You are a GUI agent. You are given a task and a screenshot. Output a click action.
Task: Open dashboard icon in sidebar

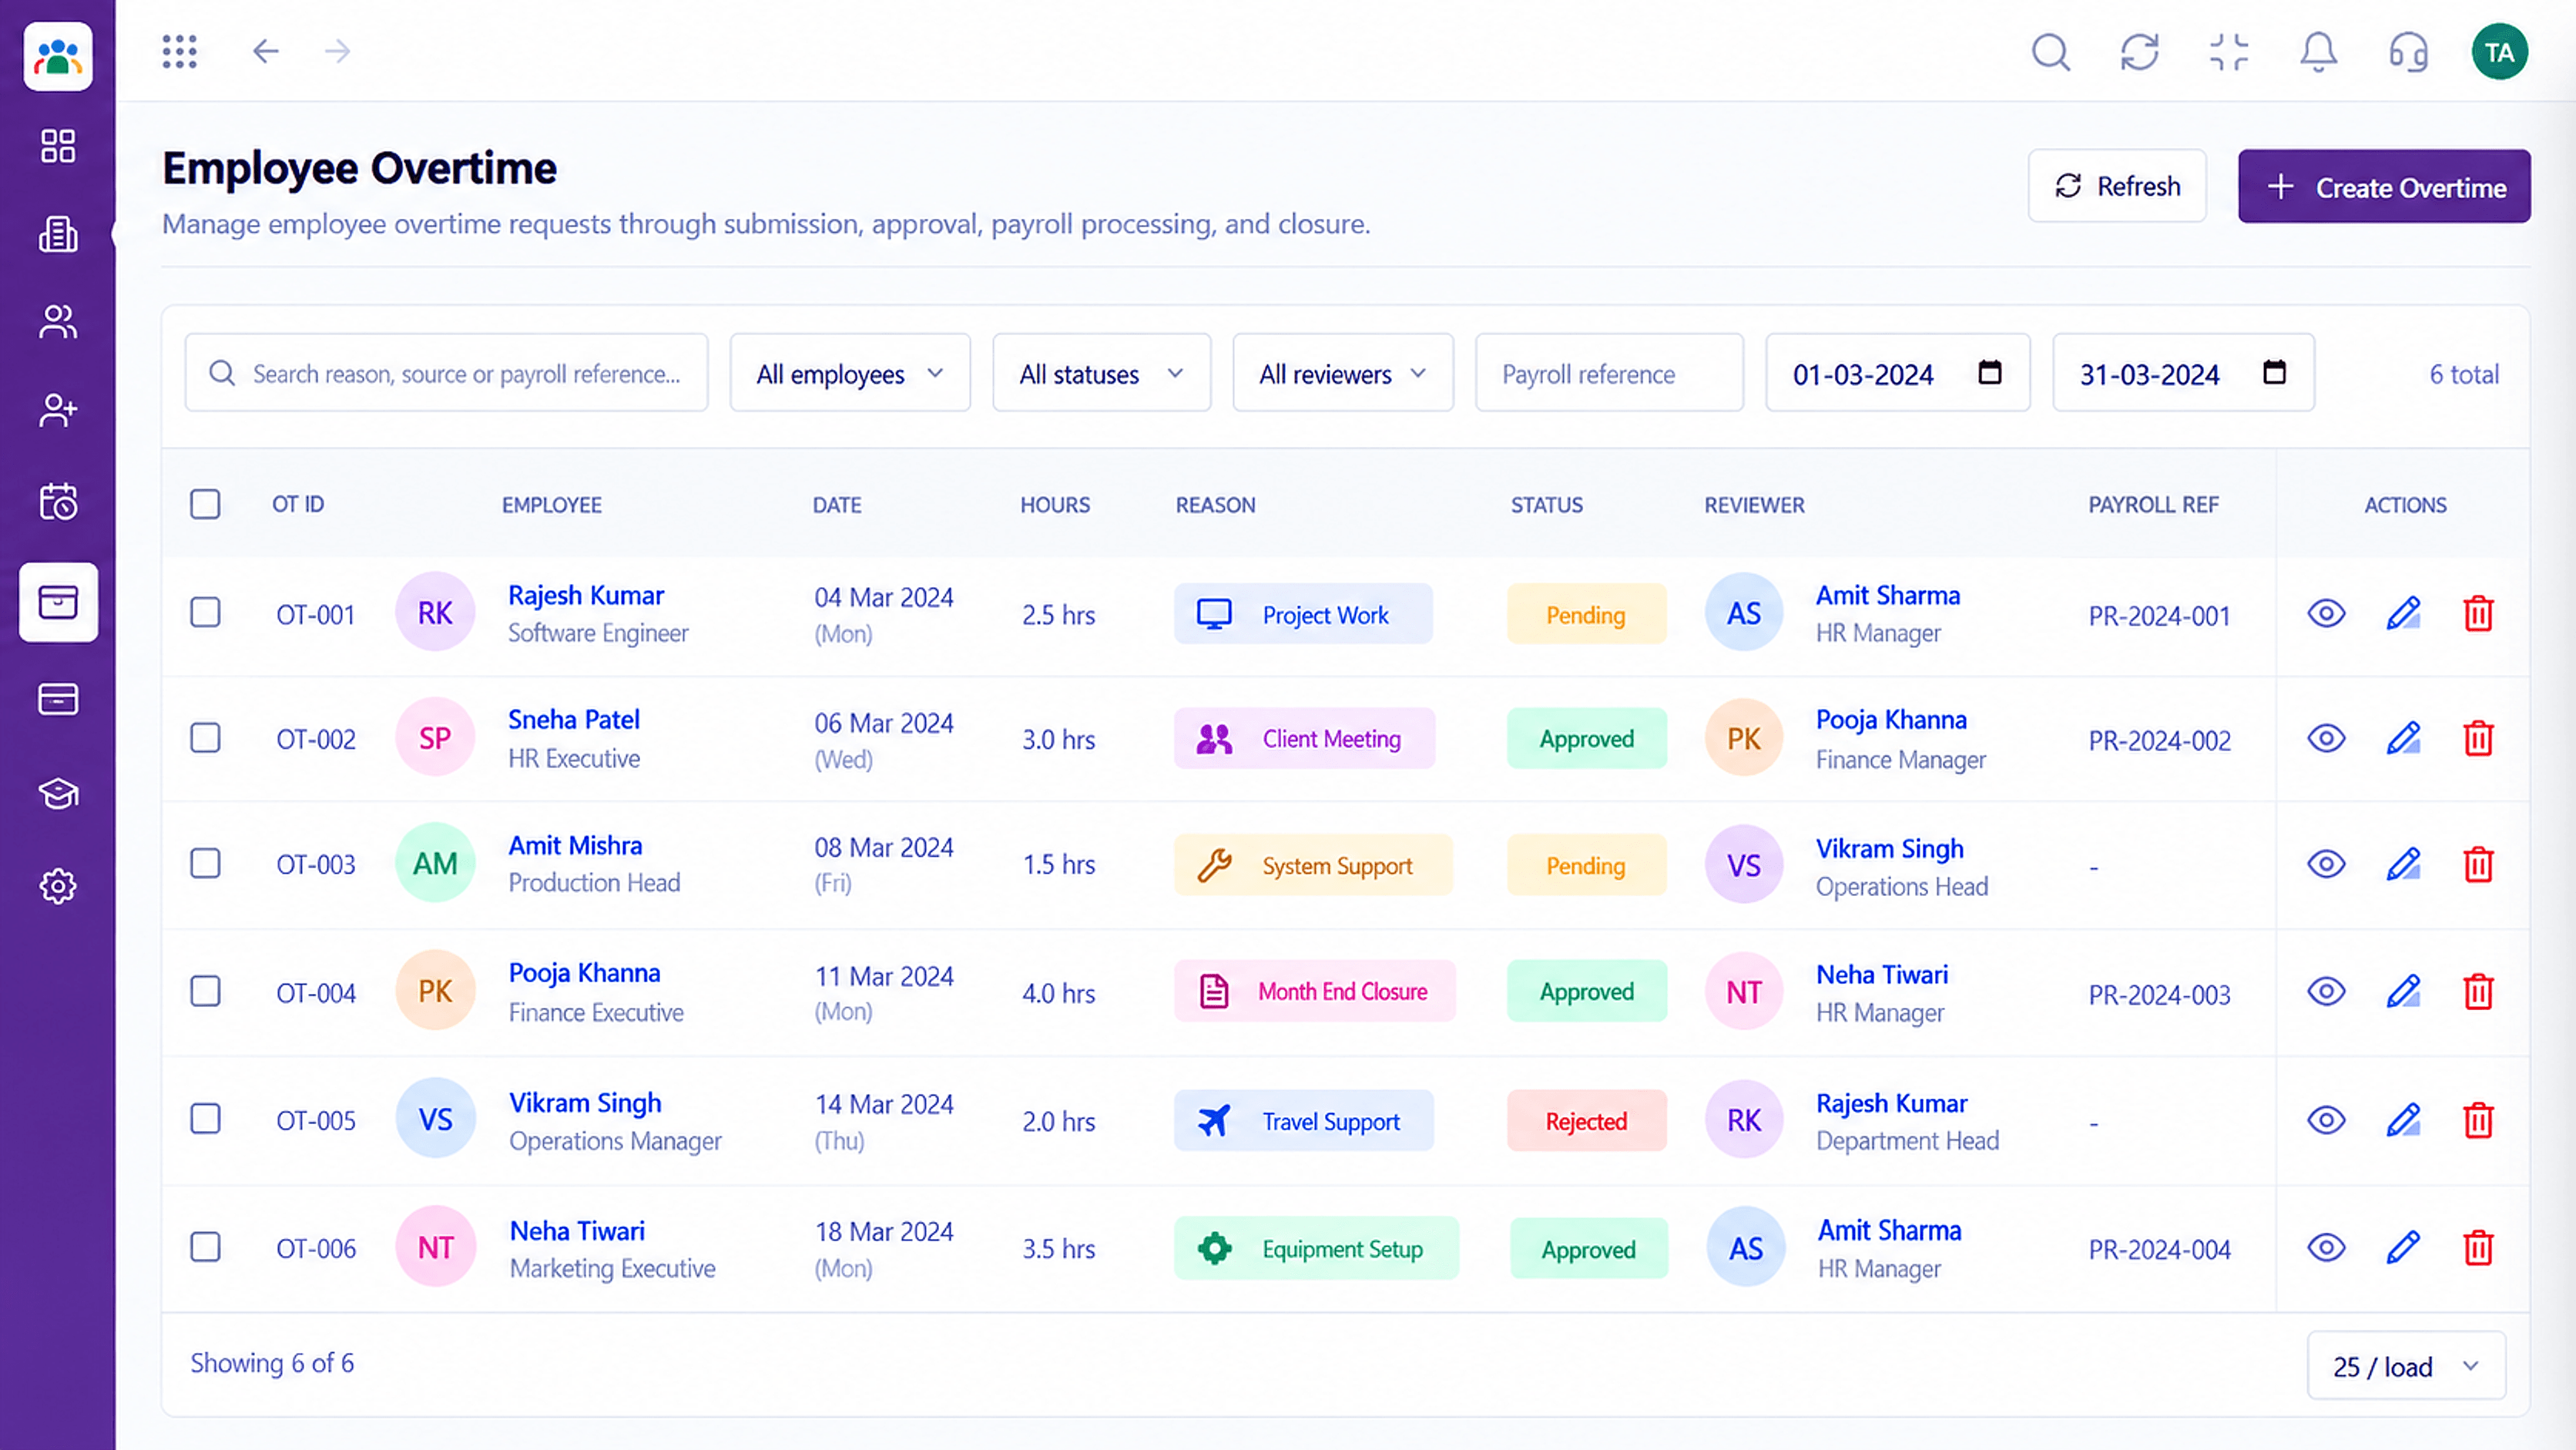click(x=58, y=146)
